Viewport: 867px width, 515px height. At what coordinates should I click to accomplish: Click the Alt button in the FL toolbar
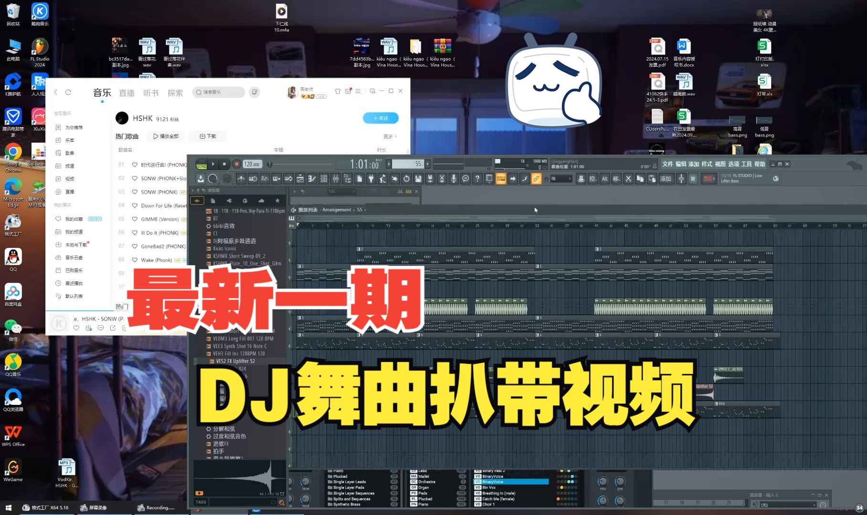click(x=605, y=178)
